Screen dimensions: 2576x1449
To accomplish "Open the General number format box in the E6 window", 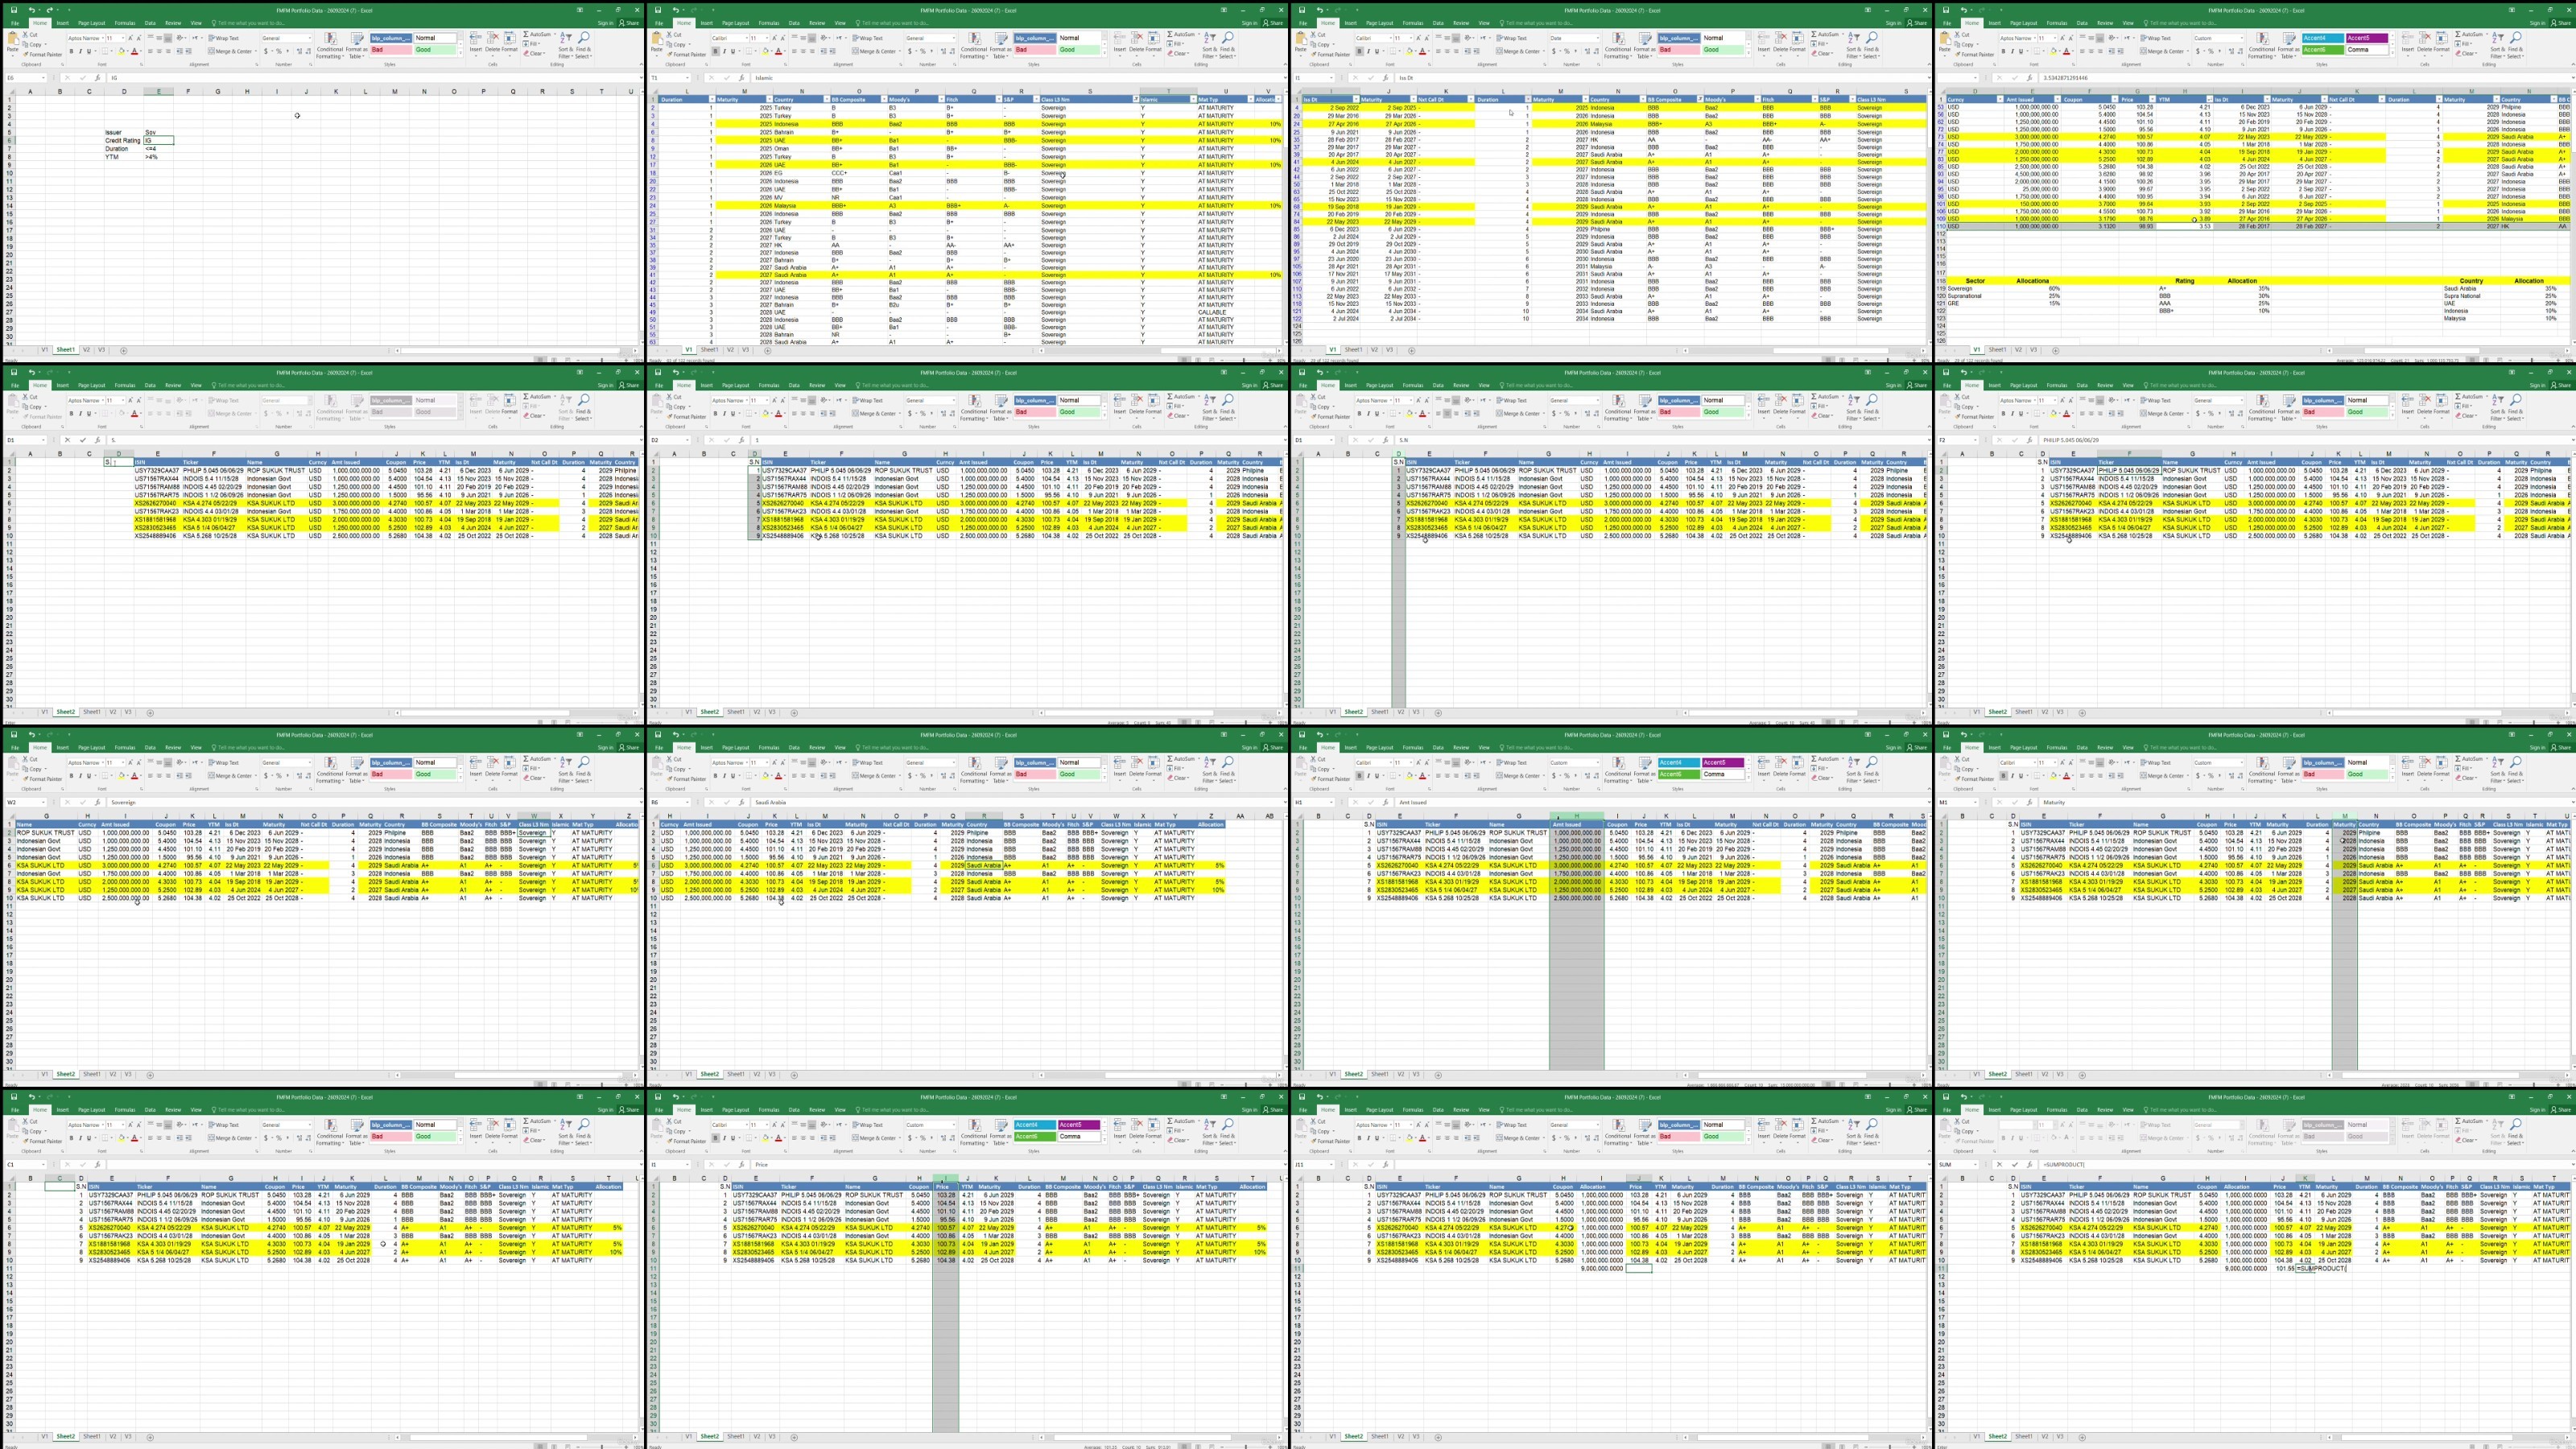I will coord(286,38).
